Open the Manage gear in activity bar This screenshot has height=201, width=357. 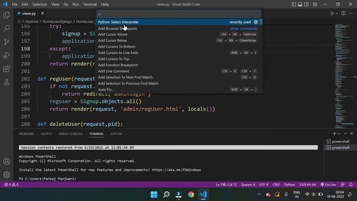[x=7, y=175]
